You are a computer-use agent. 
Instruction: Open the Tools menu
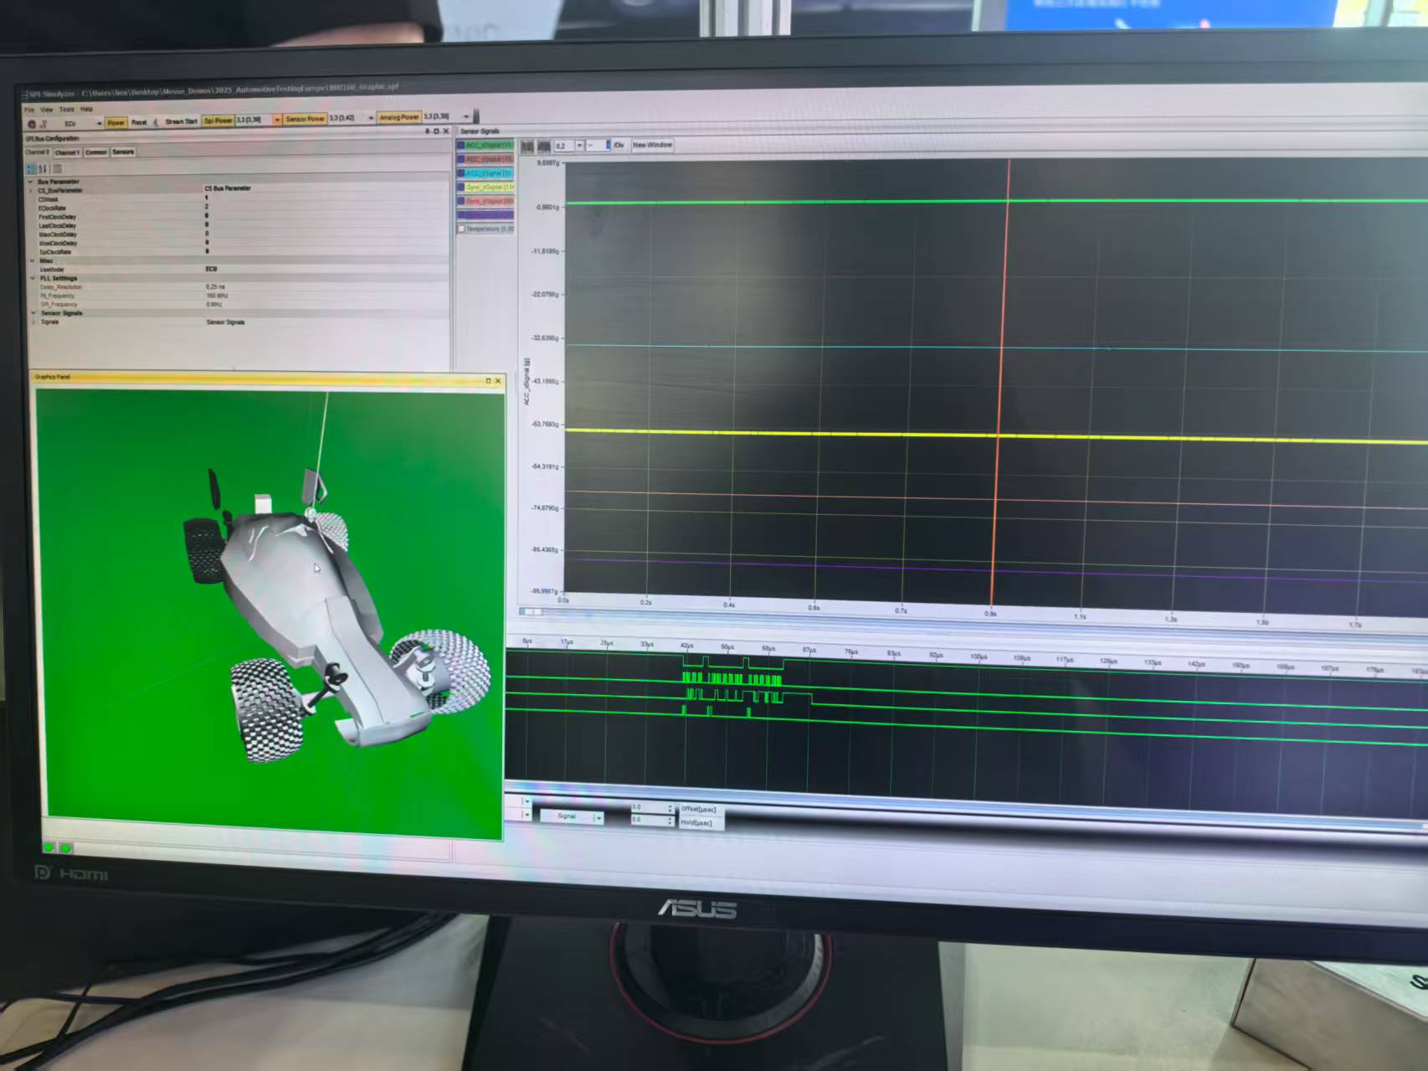pos(67,110)
